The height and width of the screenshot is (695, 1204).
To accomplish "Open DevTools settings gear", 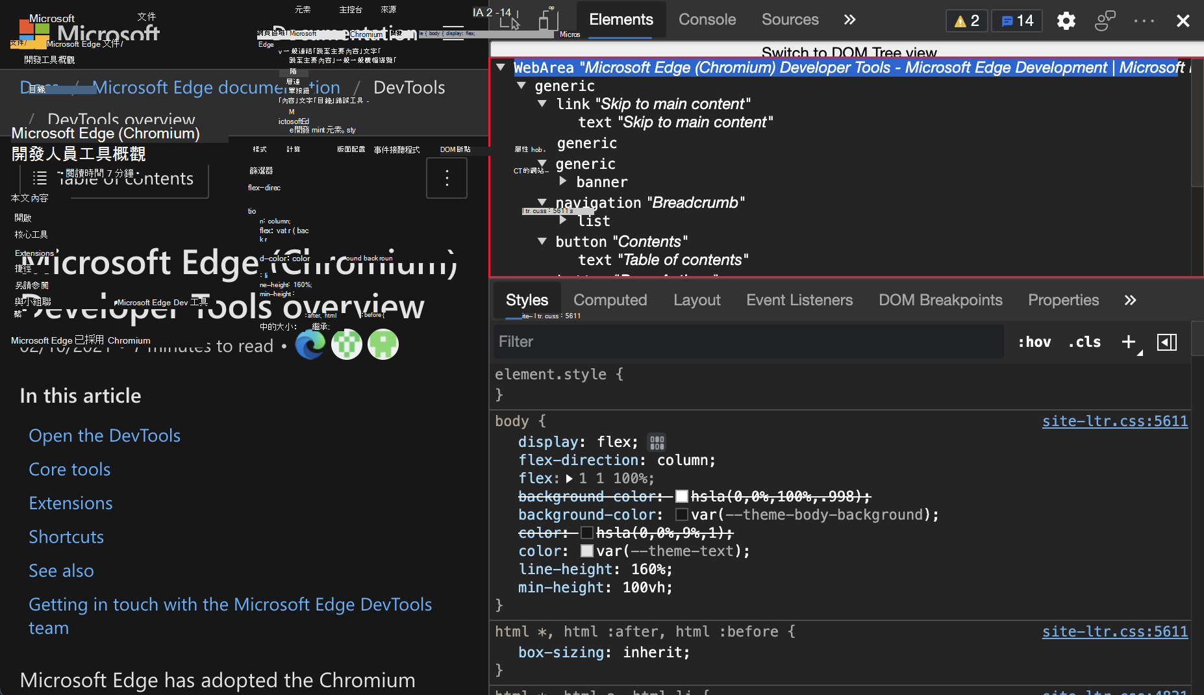I will click(1066, 21).
